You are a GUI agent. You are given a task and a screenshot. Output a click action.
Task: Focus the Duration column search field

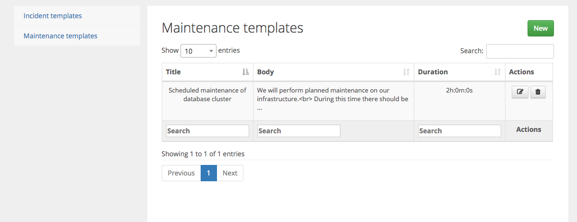(459, 131)
